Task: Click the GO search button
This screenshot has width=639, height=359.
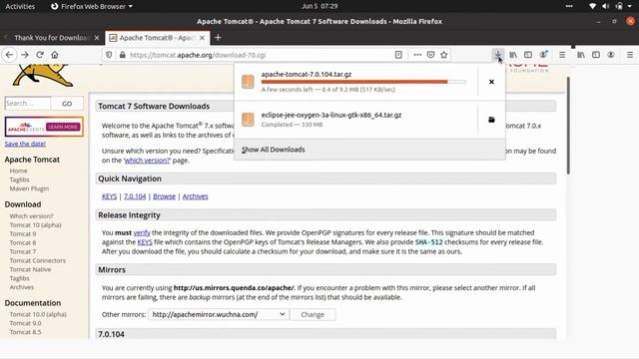Action: (67, 104)
